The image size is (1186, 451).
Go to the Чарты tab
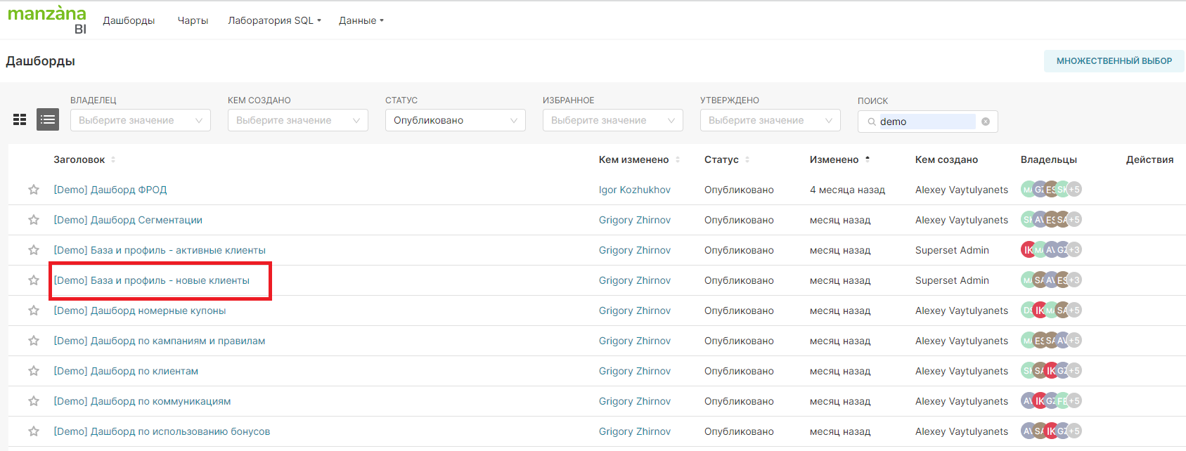193,20
